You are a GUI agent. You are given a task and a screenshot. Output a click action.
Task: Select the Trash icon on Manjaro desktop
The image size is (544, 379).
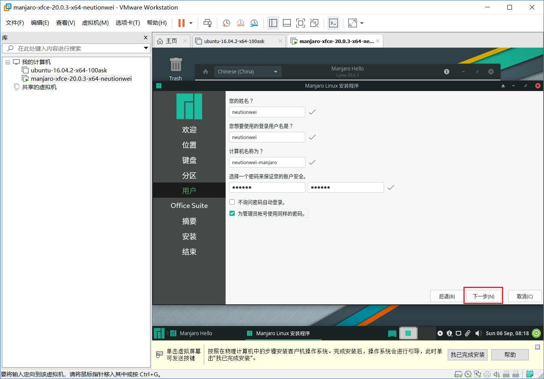pyautogui.click(x=176, y=69)
